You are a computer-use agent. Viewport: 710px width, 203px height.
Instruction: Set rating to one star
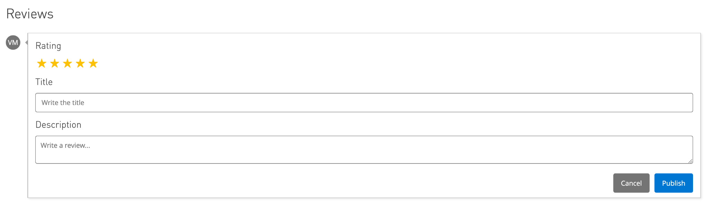click(42, 63)
